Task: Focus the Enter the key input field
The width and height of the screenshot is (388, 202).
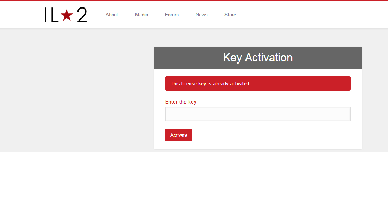Action: coord(258,114)
